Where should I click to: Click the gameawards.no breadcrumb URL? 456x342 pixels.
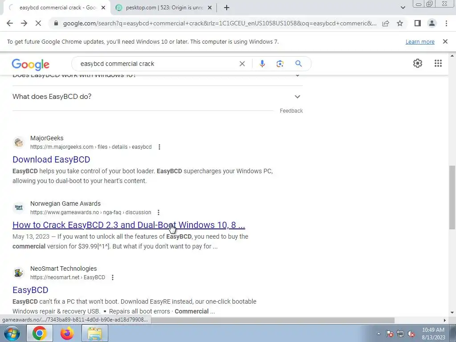coord(90,212)
